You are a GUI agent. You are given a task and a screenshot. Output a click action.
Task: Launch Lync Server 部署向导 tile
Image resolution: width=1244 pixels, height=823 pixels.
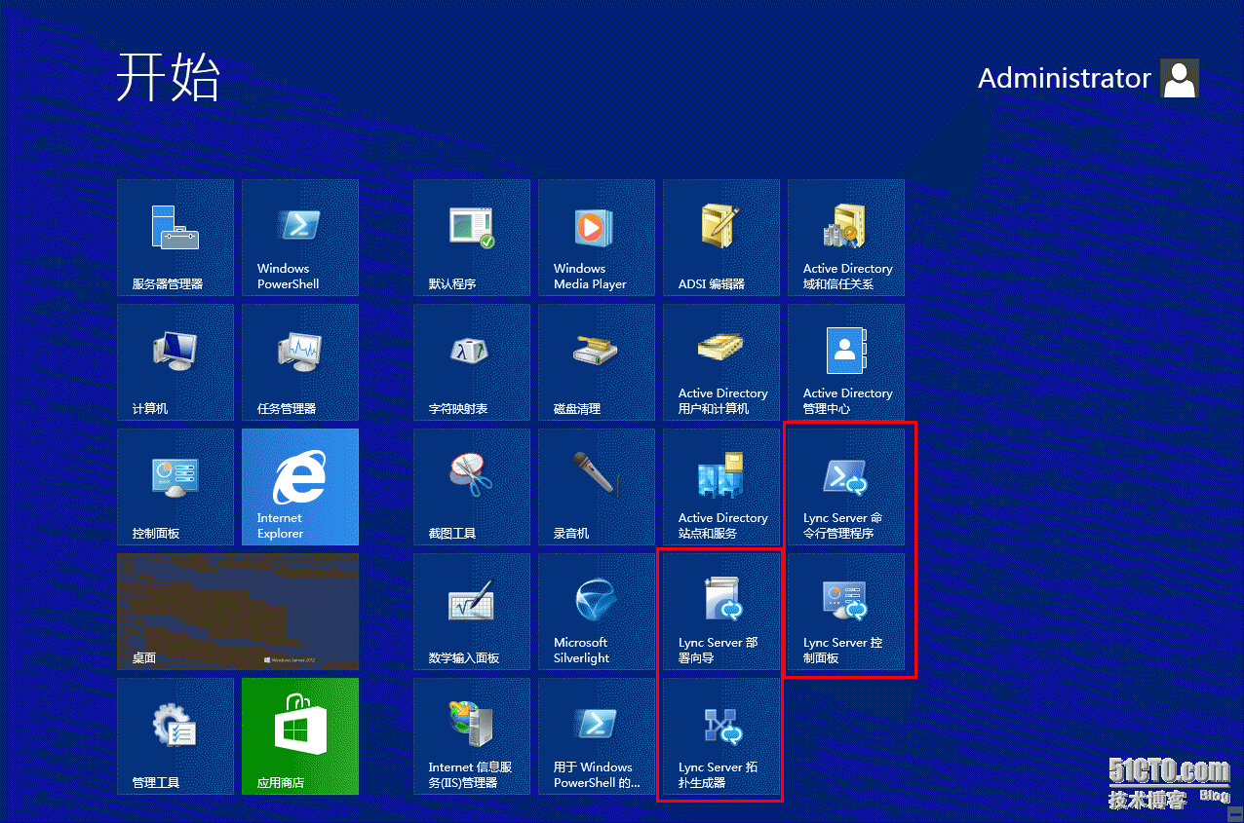[721, 612]
